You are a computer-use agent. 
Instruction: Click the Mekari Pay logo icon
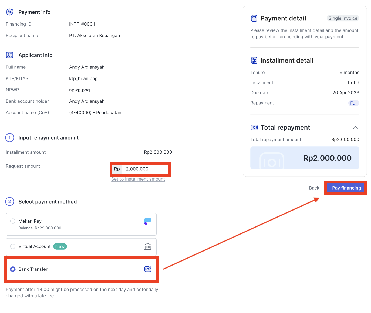148,221
